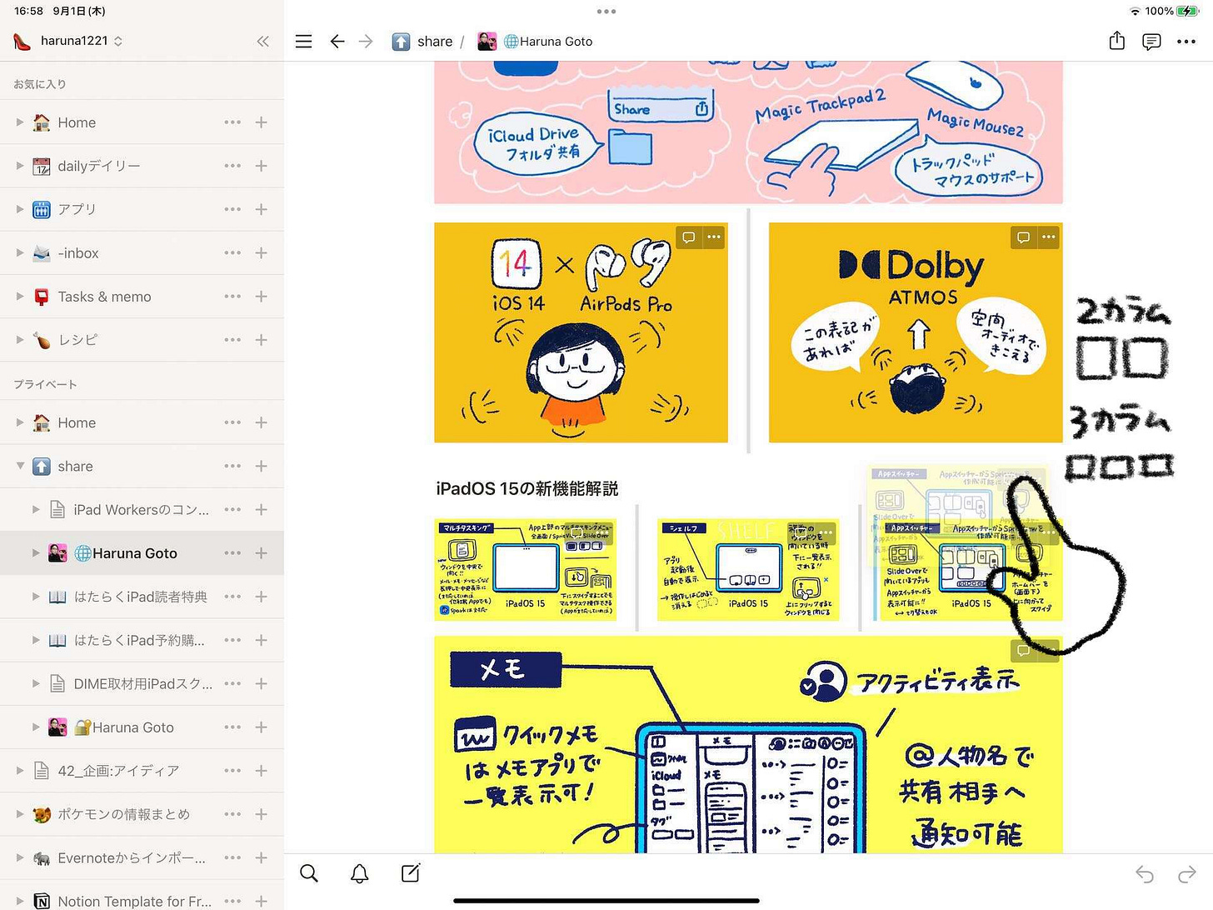
Task: Open the はたらくiPad予約購… page
Action: pos(139,640)
